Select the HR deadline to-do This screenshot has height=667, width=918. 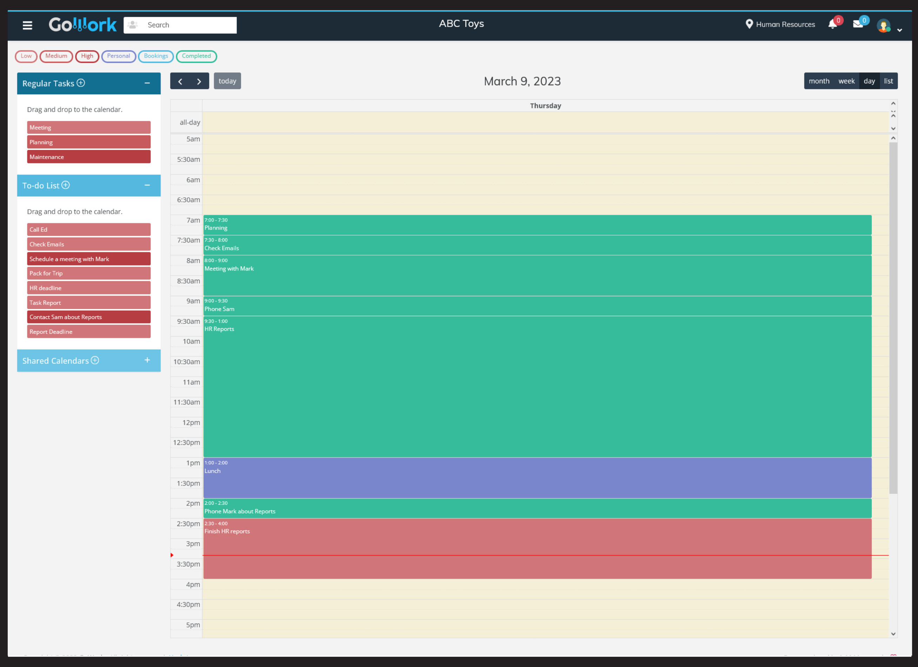pyautogui.click(x=89, y=288)
